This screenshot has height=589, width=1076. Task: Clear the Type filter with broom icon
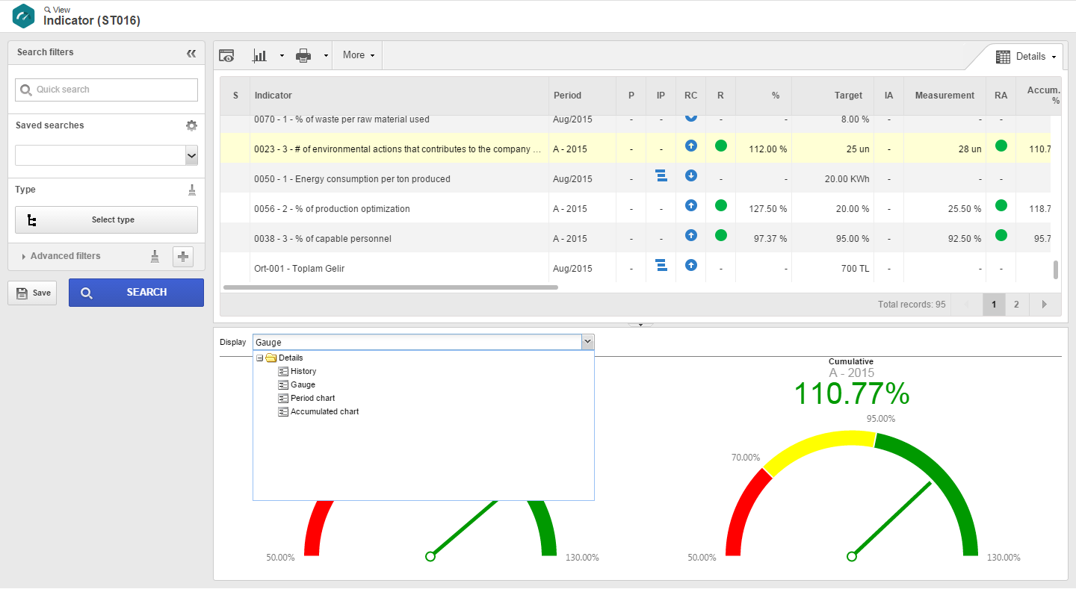click(x=192, y=190)
